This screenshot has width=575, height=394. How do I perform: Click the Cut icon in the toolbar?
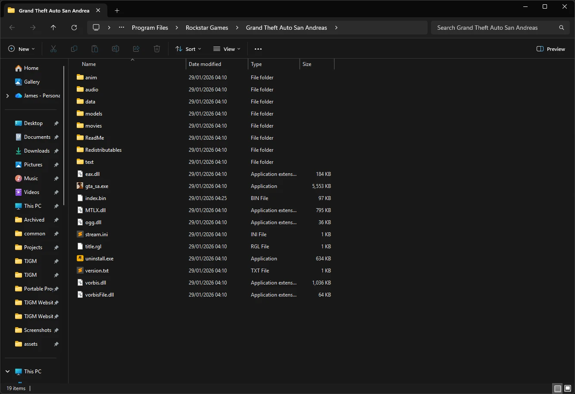pyautogui.click(x=53, y=49)
